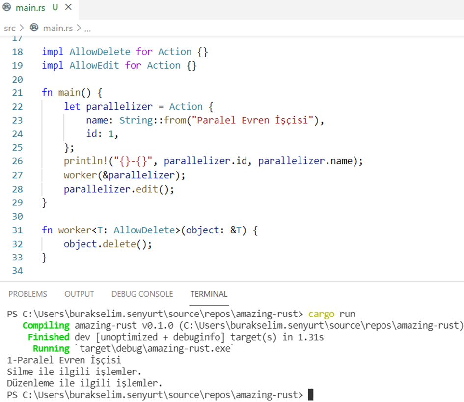
Task: Place cursor at the terminal prompt
Action: pos(310,395)
